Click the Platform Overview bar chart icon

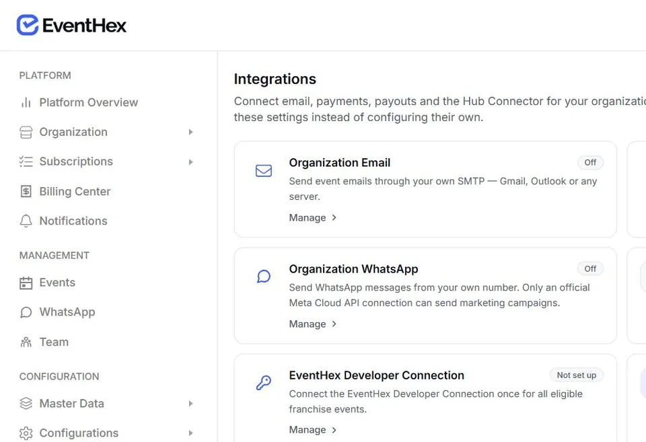26,102
